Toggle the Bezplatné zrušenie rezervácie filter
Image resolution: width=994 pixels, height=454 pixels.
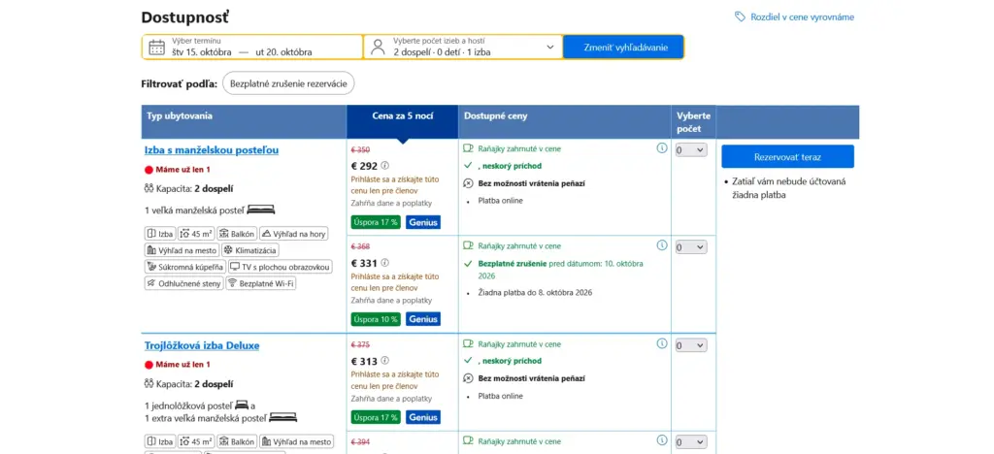tap(288, 83)
